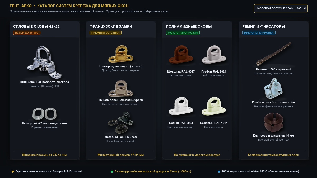Select the nickel-plated chrome lock image
317x178 pixels.
[120, 88]
